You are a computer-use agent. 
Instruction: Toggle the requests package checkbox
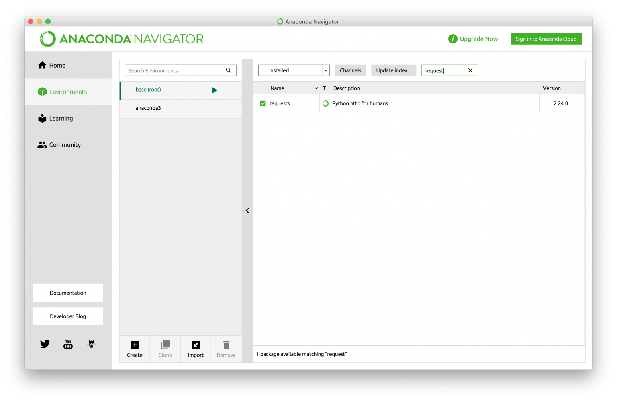(263, 103)
